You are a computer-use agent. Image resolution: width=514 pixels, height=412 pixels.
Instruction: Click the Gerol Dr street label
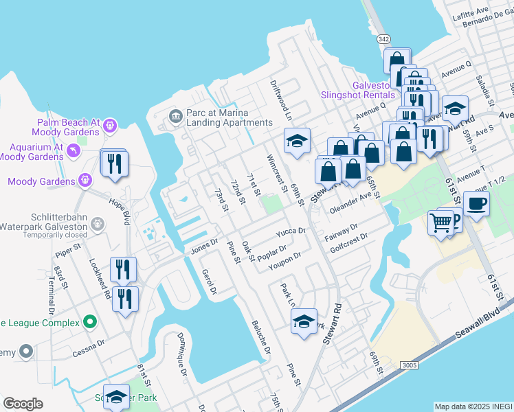210,282
